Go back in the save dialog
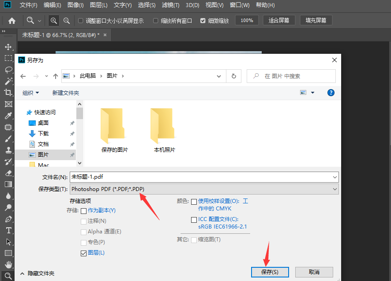 tap(23, 76)
